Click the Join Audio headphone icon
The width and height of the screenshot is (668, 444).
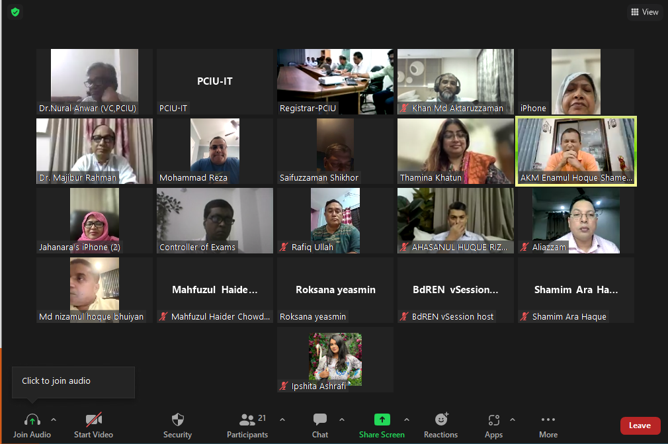[32, 420]
